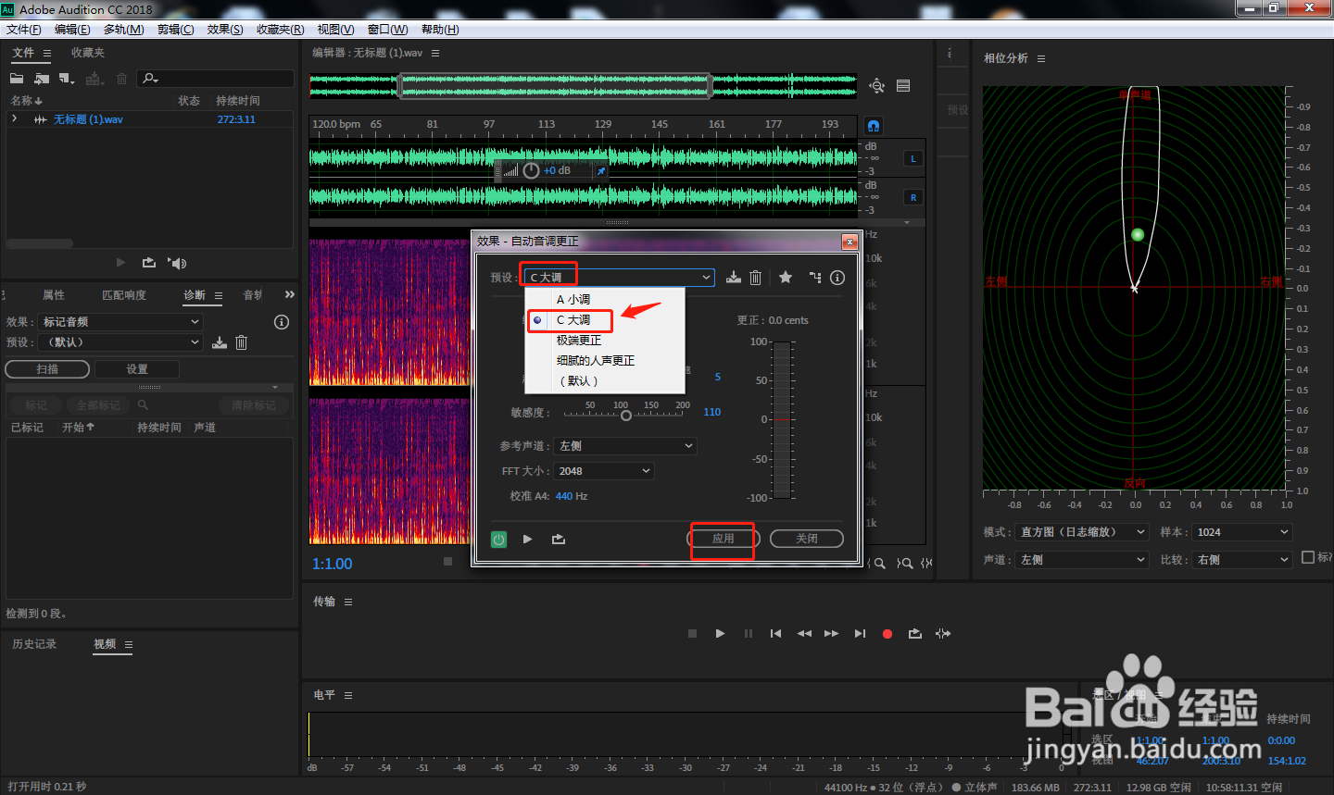The height and width of the screenshot is (795, 1334).
Task: Toggle the effect power state button
Action: pyautogui.click(x=498, y=540)
